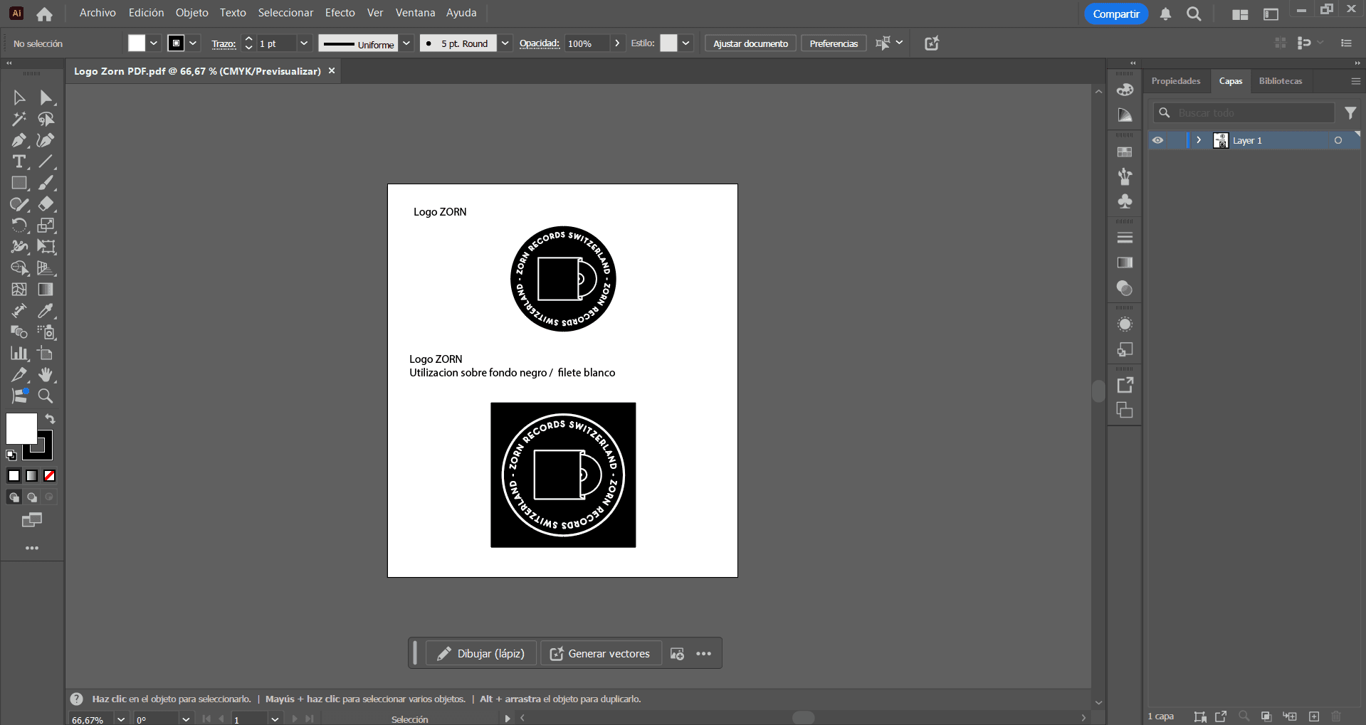Open the Estilo graphic style dropdown
This screenshot has width=1366, height=725.
point(686,43)
